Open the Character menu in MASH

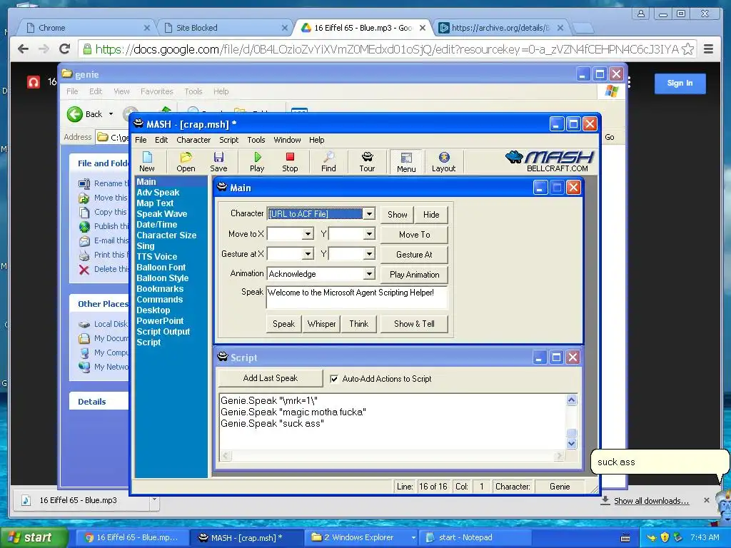[193, 140]
